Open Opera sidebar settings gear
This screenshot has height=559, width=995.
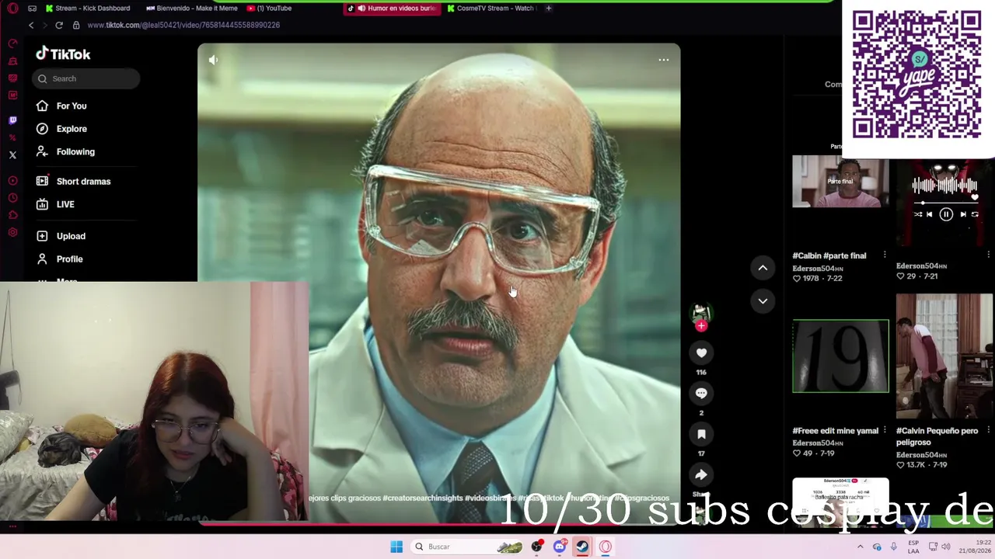point(12,232)
